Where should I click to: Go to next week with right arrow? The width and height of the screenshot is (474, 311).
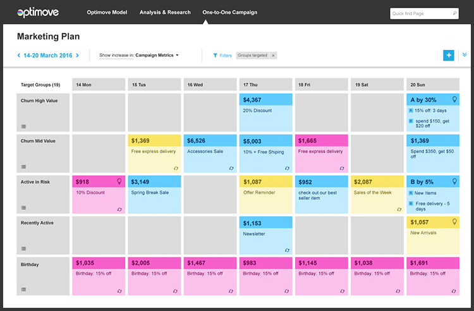click(x=77, y=55)
